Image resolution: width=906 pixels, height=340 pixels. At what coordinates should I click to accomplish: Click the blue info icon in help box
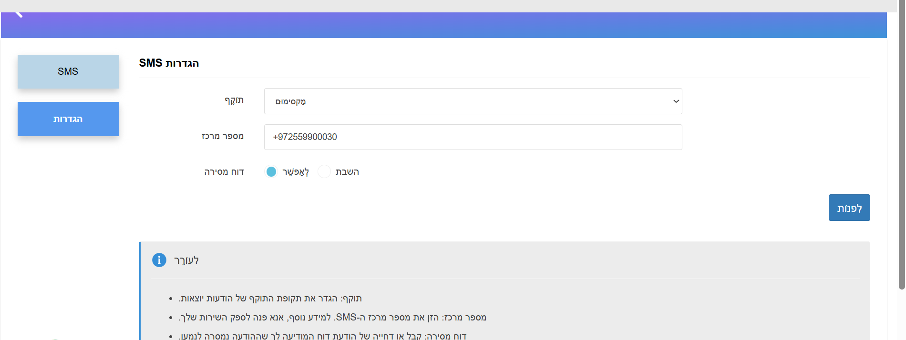pos(159,260)
